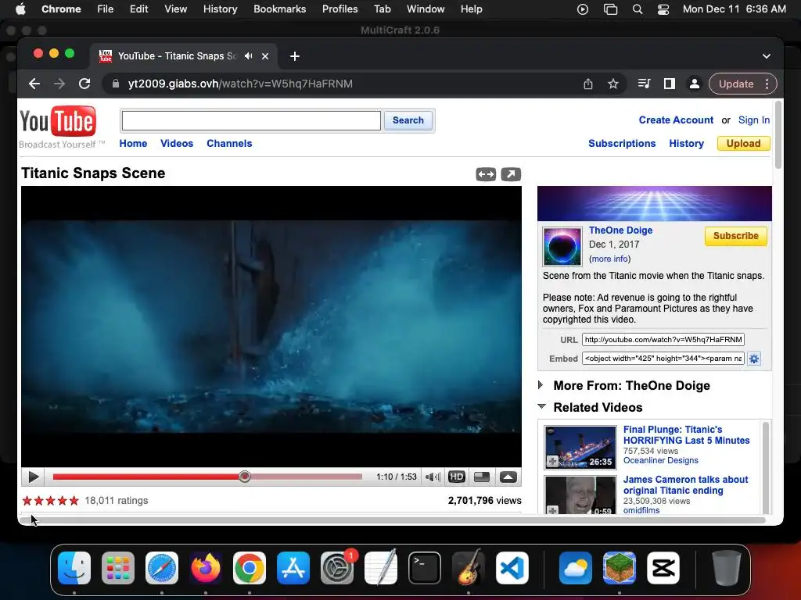
Task: Open Control Center in the menu bar
Action: tap(663, 9)
